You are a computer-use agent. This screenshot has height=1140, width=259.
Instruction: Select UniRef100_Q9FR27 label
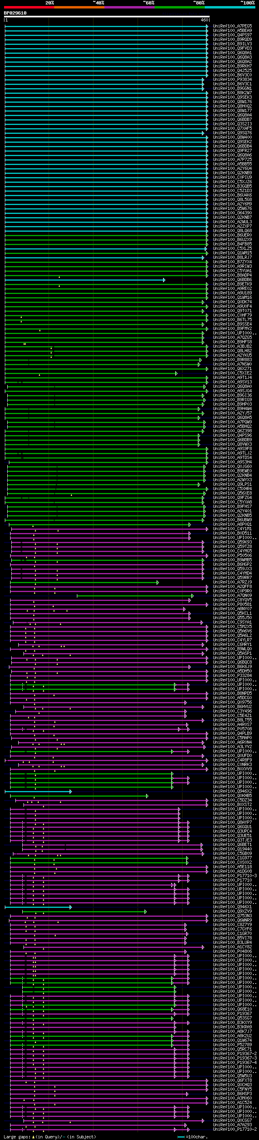pos(232,151)
